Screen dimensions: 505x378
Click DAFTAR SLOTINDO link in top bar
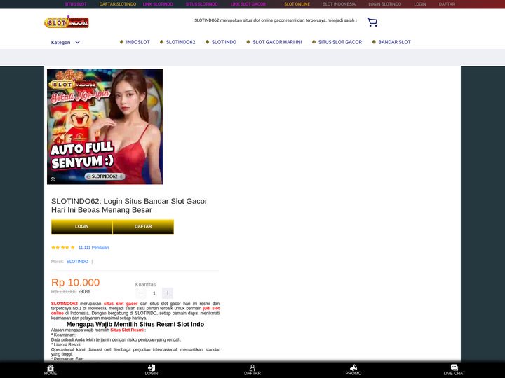[118, 4]
